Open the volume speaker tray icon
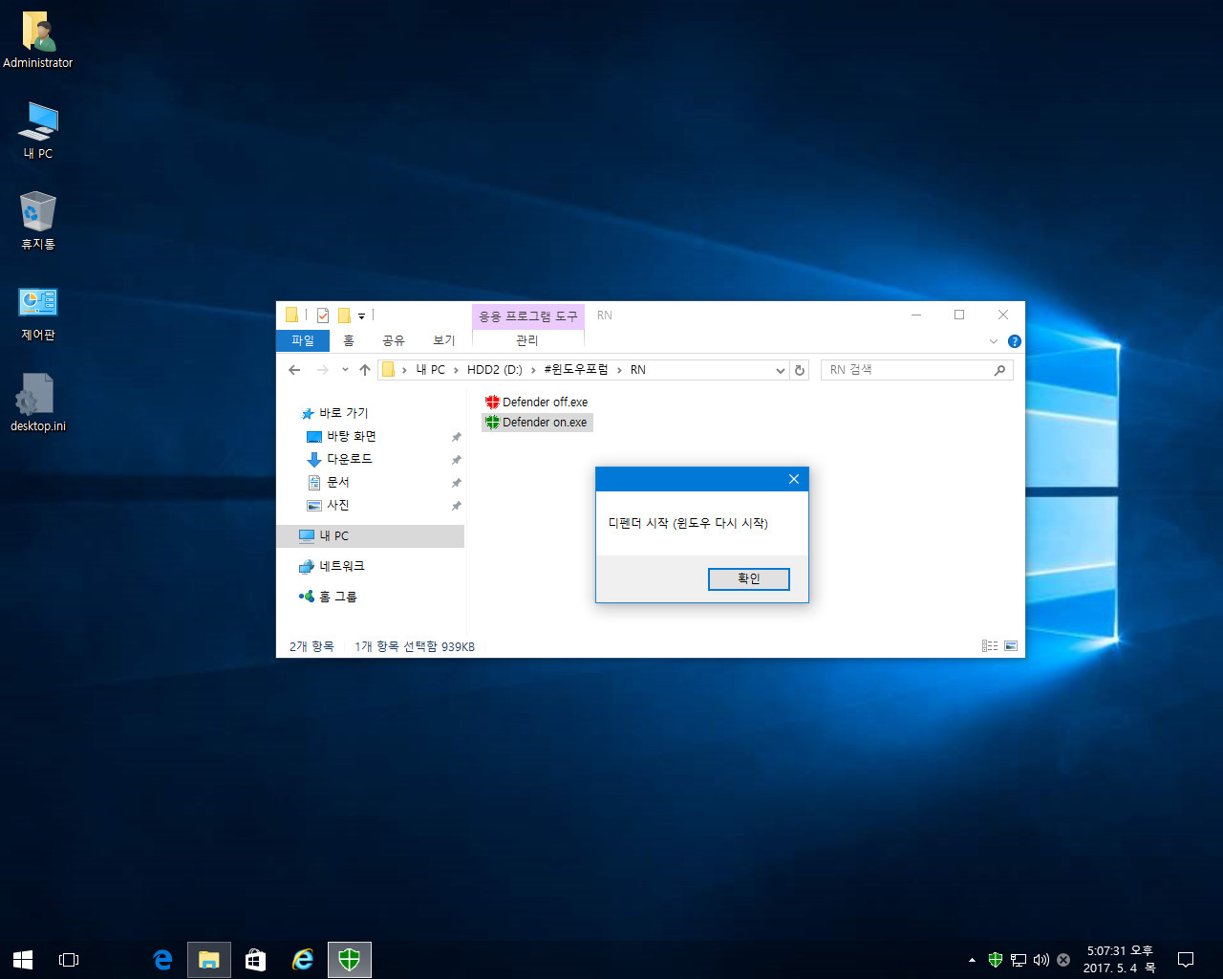Viewport: 1223px width, 979px height. tap(1041, 960)
